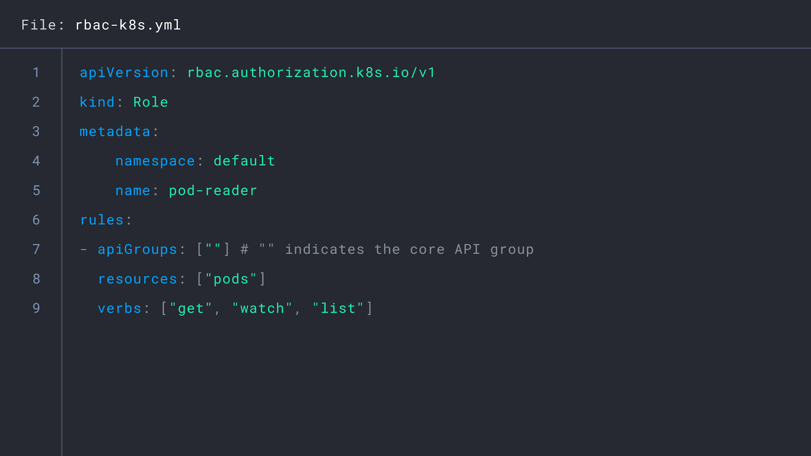Screen dimensions: 811x456
Task: Place cursor on the rules key
Action: [x=102, y=220]
